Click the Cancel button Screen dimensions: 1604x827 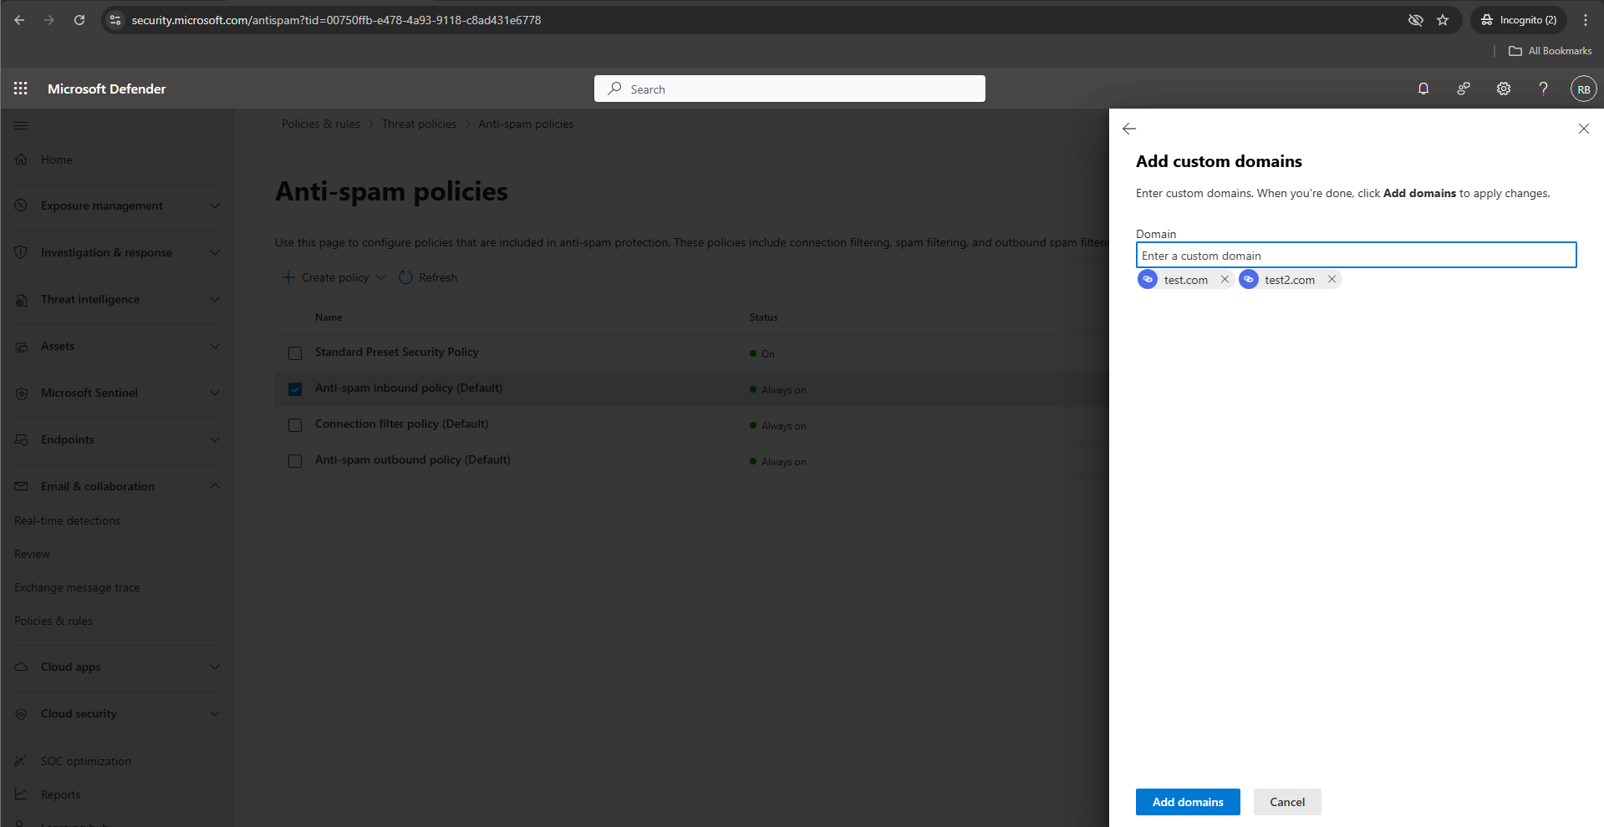(x=1286, y=802)
